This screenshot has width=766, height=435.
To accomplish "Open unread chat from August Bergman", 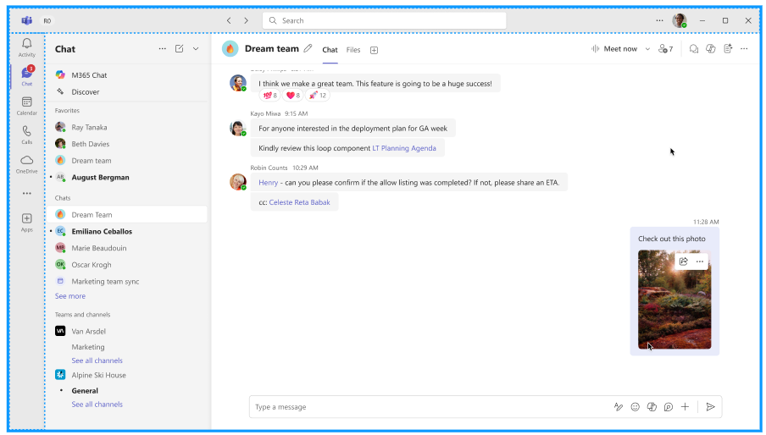I will pyautogui.click(x=126, y=178).
